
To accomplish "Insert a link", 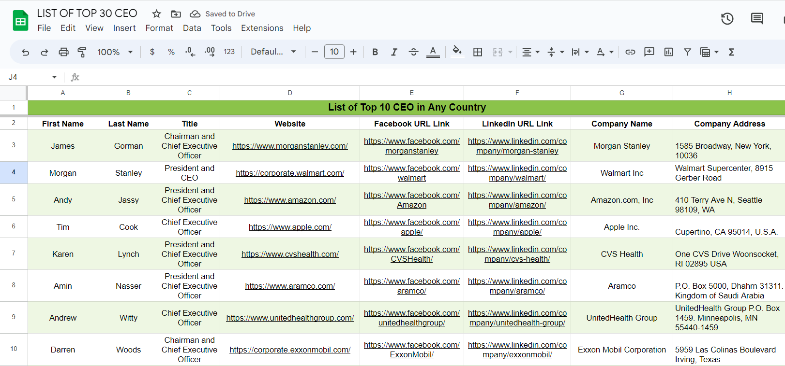I will coord(630,52).
